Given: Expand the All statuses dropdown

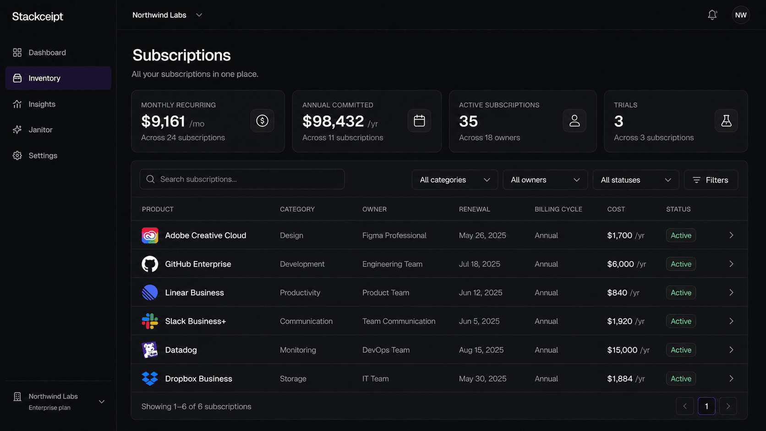Looking at the screenshot, I should pyautogui.click(x=636, y=180).
